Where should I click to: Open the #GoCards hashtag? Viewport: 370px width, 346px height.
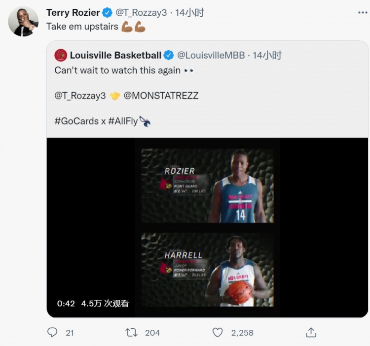point(76,121)
